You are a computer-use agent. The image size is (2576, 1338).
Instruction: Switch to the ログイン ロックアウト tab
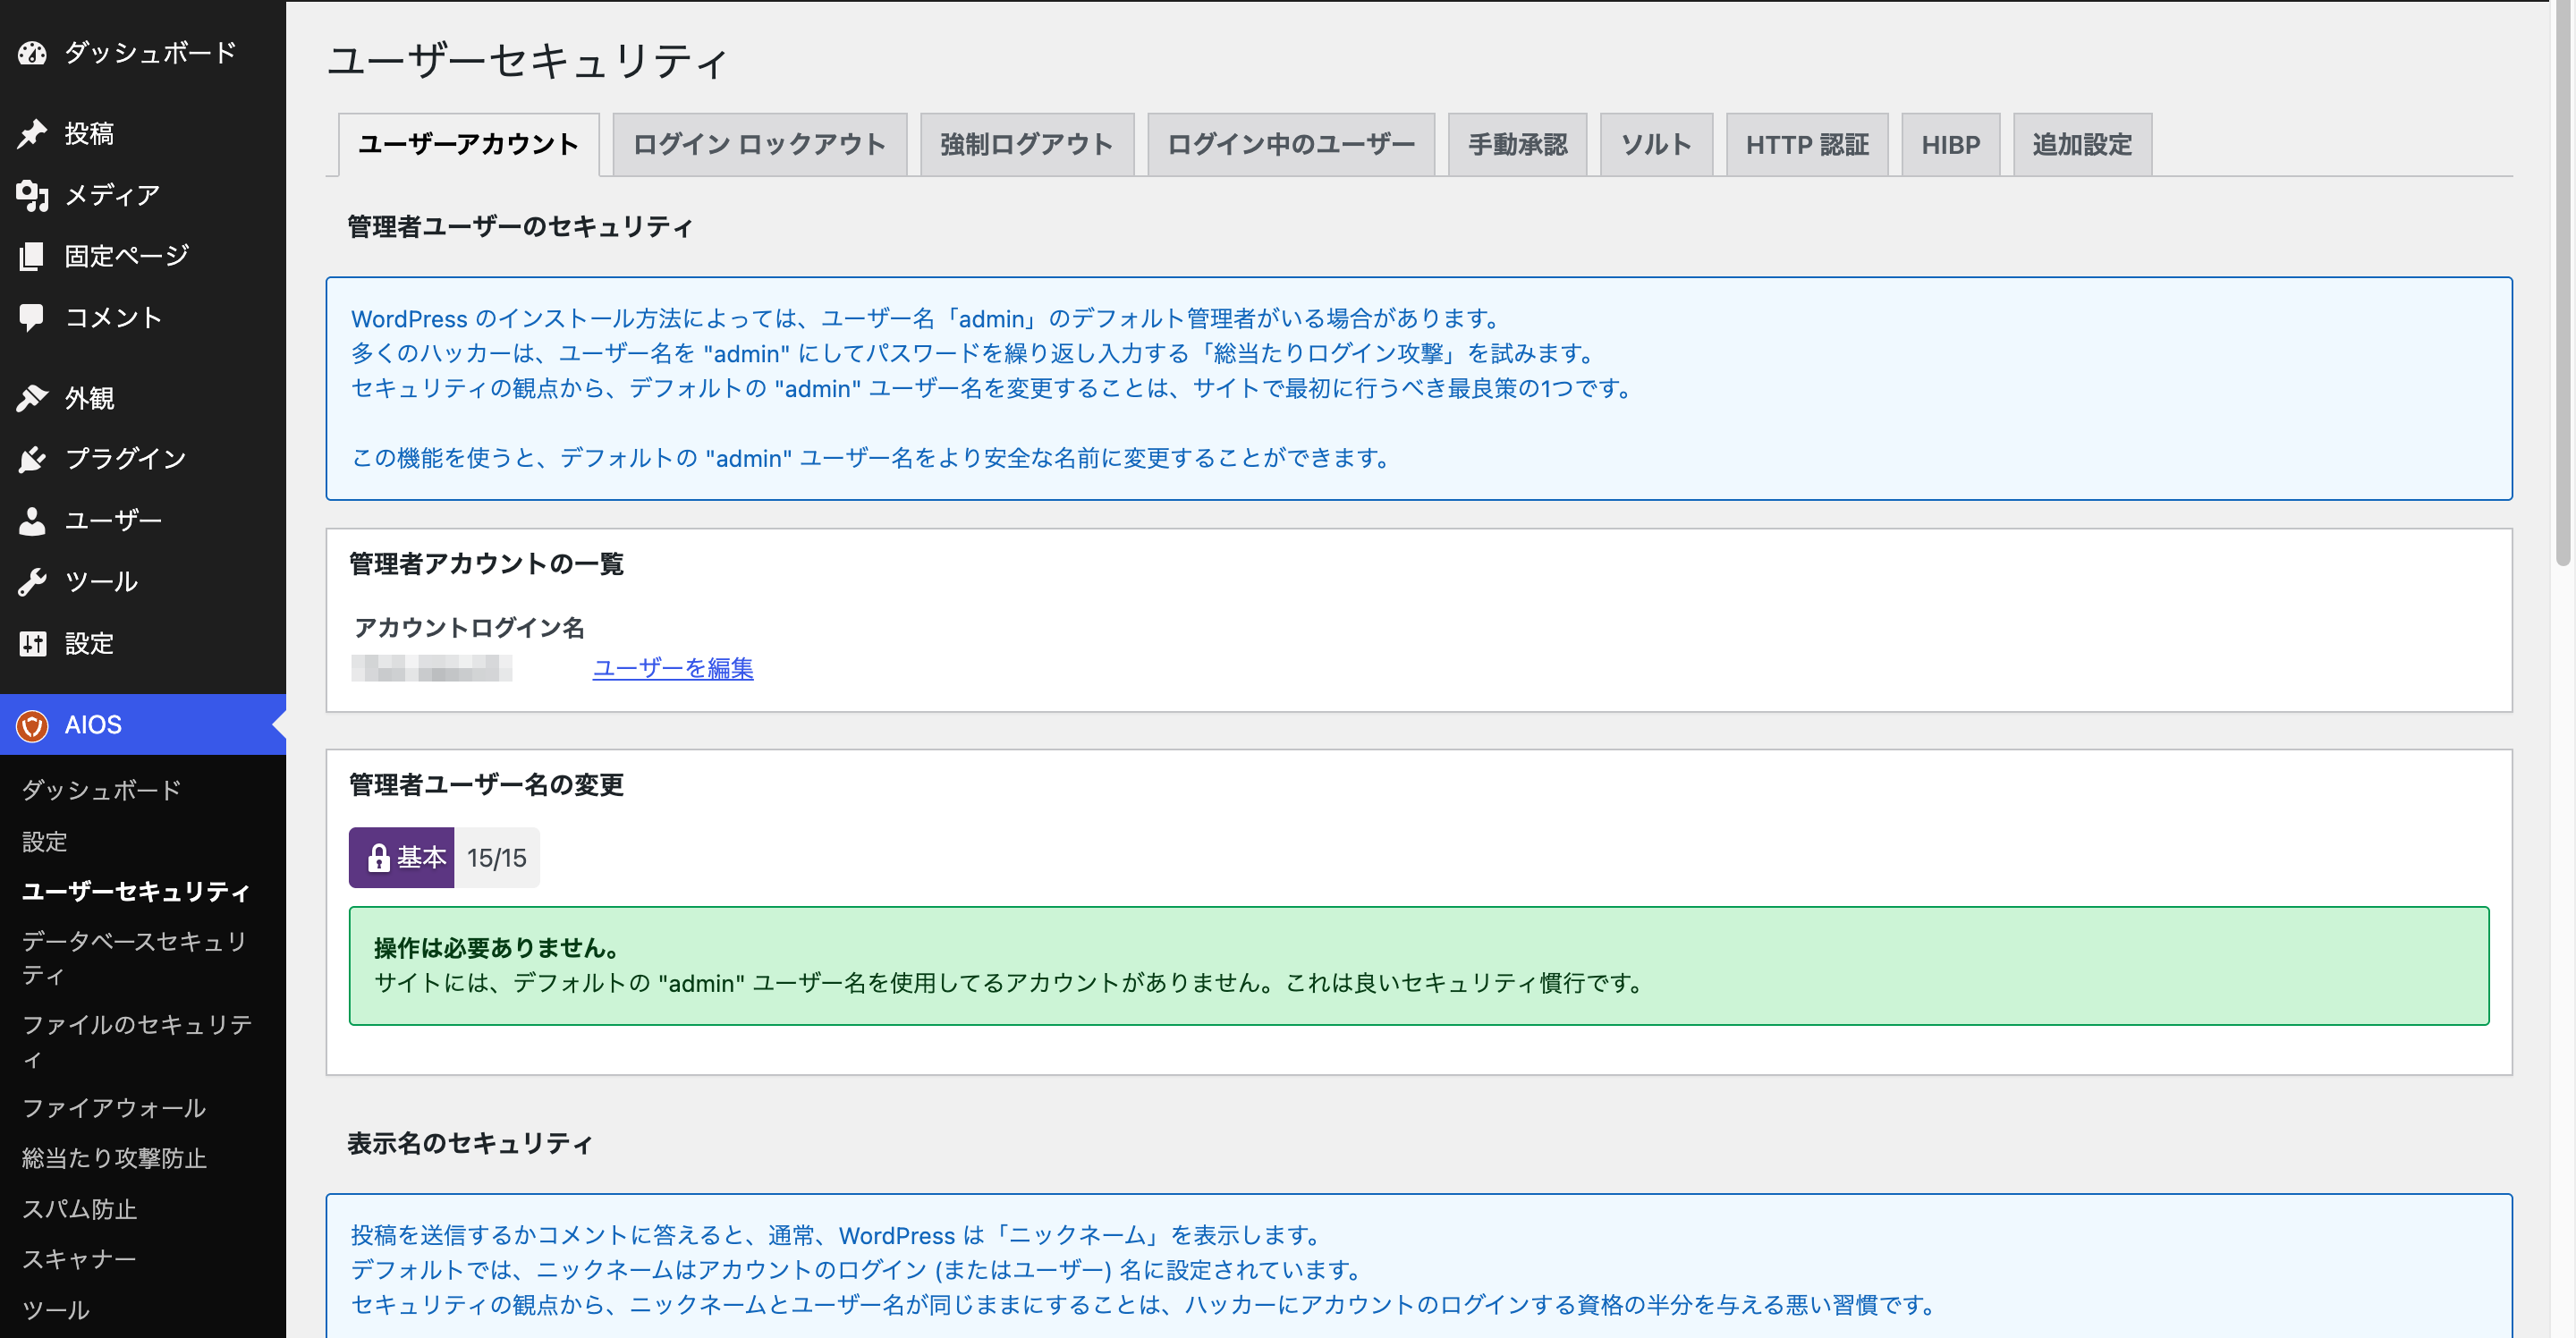(x=759, y=145)
